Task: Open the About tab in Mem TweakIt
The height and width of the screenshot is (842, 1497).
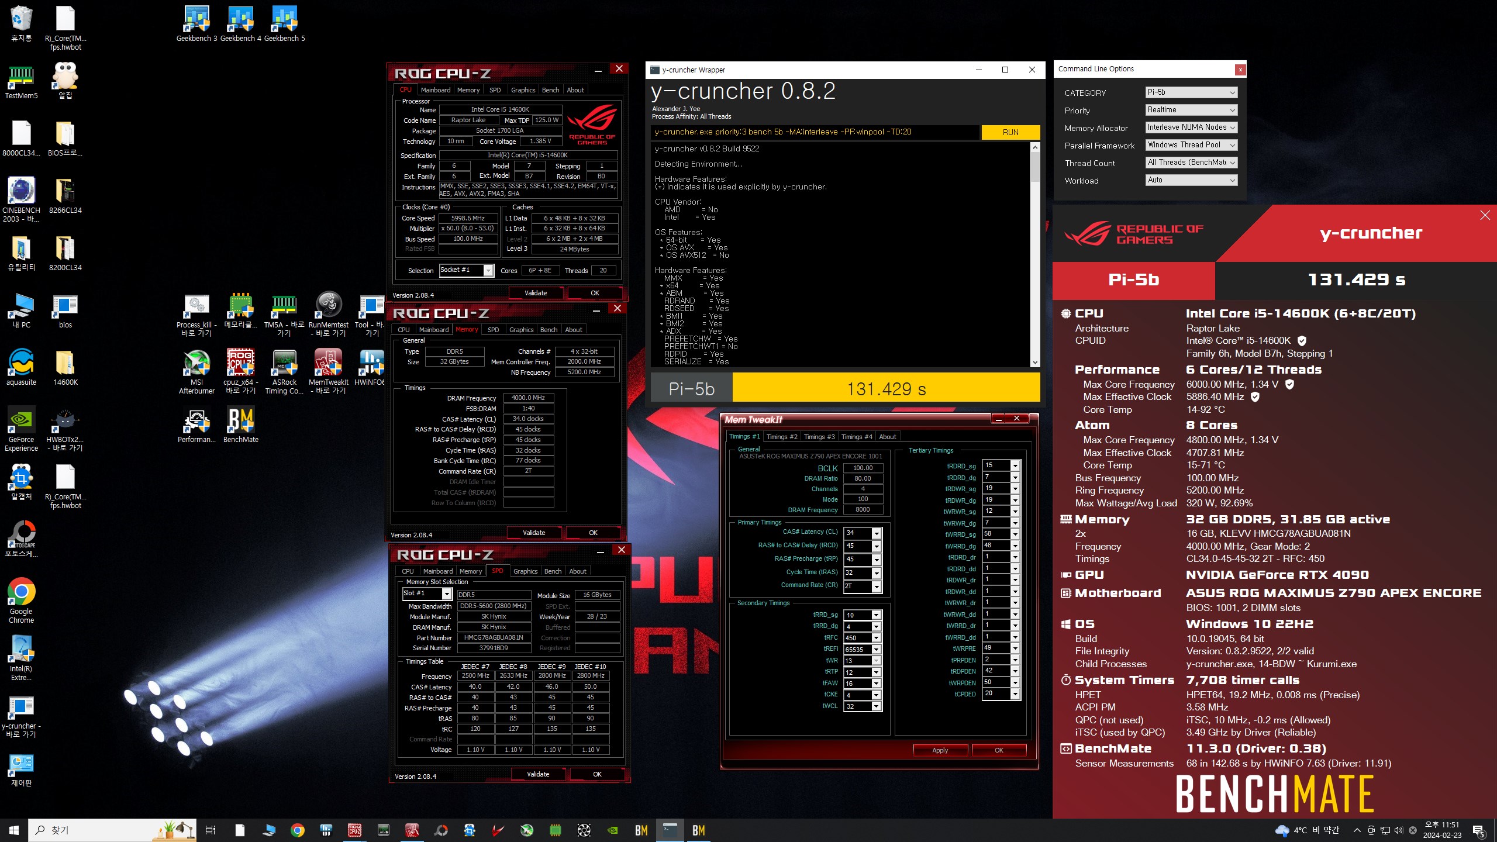Action: tap(887, 437)
